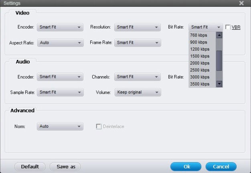
Task: Choose 1500 kbps bit rate option
Action: tap(202, 56)
